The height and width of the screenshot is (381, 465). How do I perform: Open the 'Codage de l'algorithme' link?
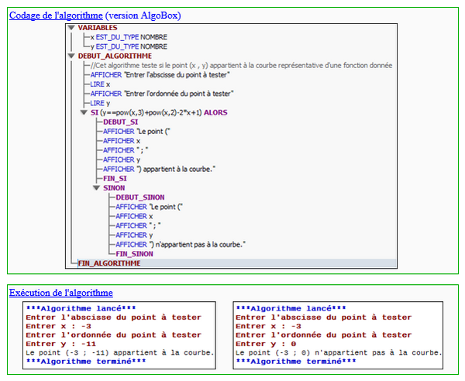[x=56, y=15]
